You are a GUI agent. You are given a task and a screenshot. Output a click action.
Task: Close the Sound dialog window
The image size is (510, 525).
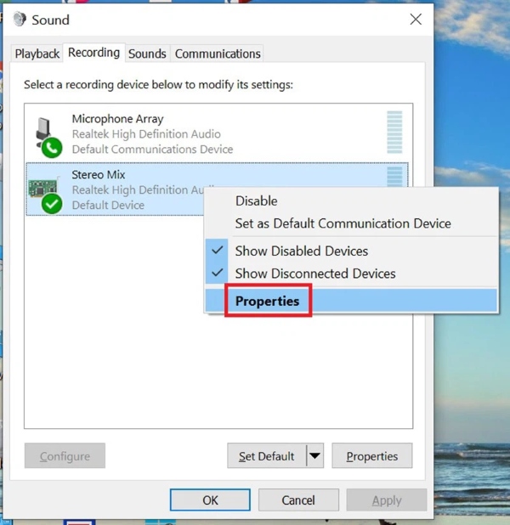click(x=416, y=20)
